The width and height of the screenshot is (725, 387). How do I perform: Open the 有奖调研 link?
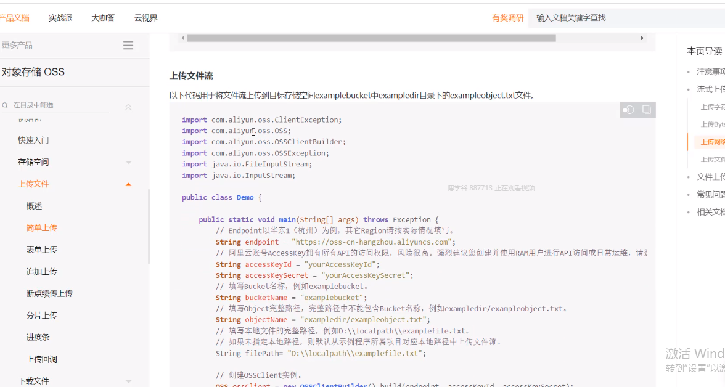pyautogui.click(x=508, y=18)
